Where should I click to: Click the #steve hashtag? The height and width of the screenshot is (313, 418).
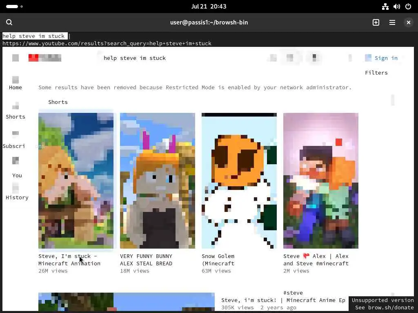293,293
